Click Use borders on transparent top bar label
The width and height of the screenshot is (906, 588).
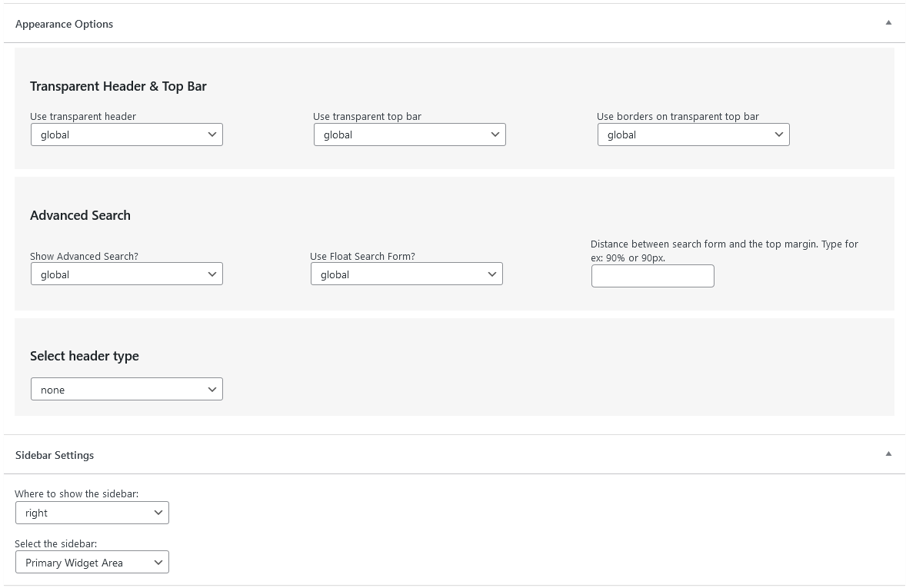coord(678,116)
